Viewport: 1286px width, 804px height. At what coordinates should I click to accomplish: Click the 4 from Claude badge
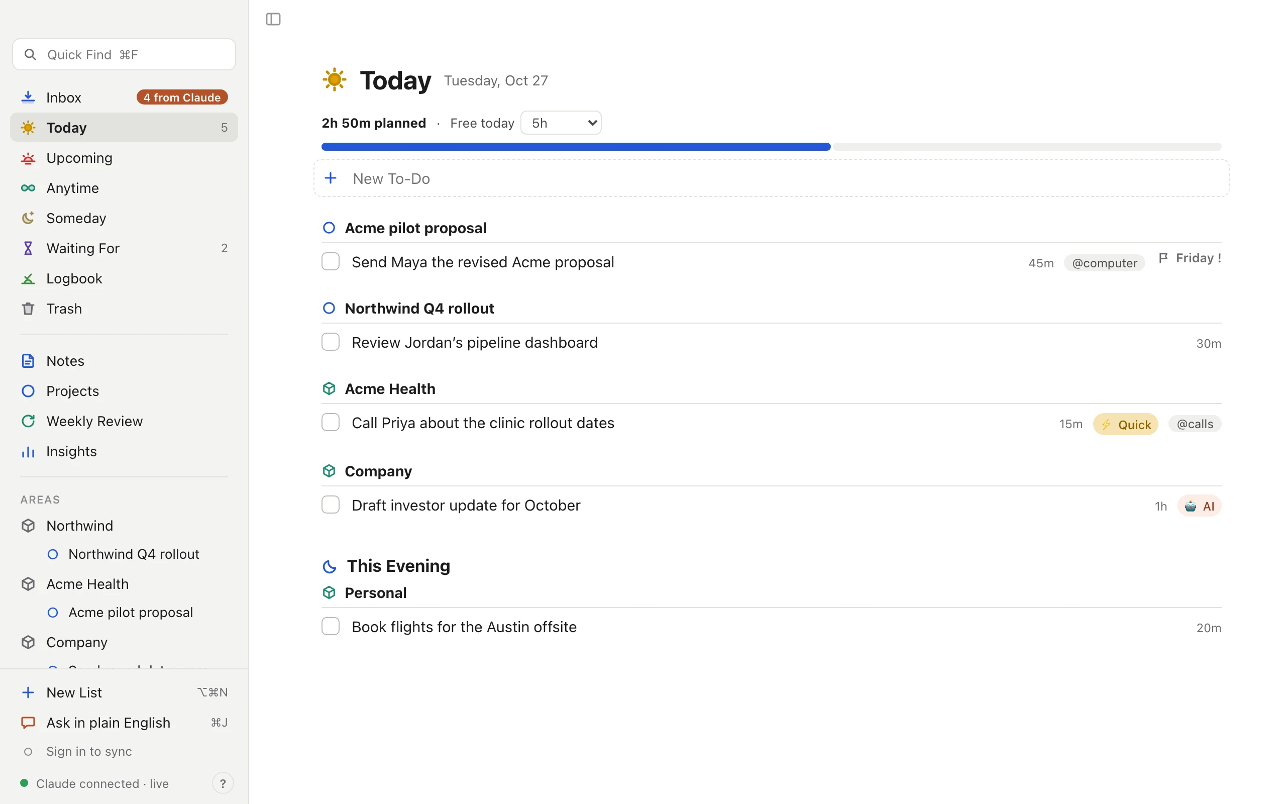point(182,97)
